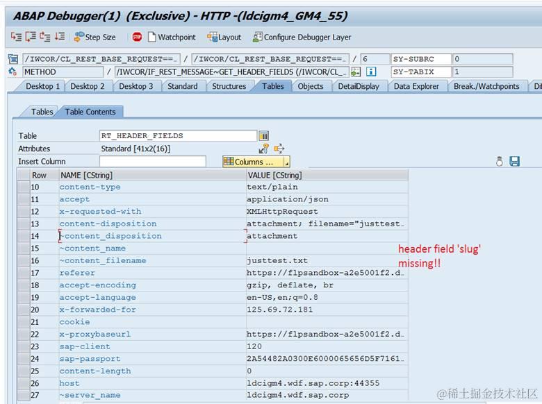Viewport: 542px width, 404px height.
Task: Click the gear icon next to METHOD
Action: (x=13, y=71)
